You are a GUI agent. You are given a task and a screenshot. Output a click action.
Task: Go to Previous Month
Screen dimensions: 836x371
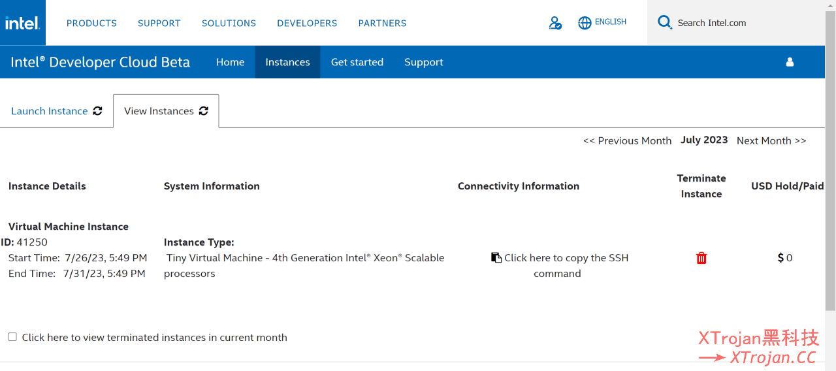click(x=627, y=140)
